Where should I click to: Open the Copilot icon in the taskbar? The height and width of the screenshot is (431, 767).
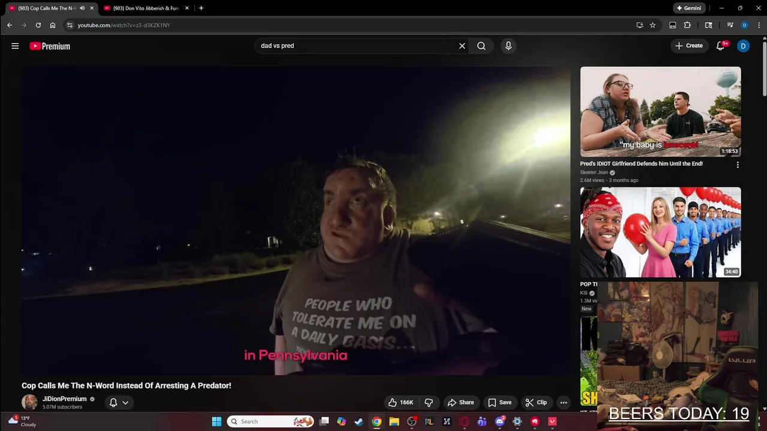[x=341, y=421]
